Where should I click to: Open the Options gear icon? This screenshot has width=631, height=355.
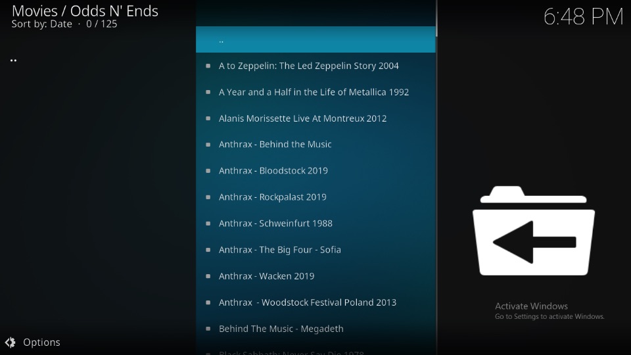point(11,342)
